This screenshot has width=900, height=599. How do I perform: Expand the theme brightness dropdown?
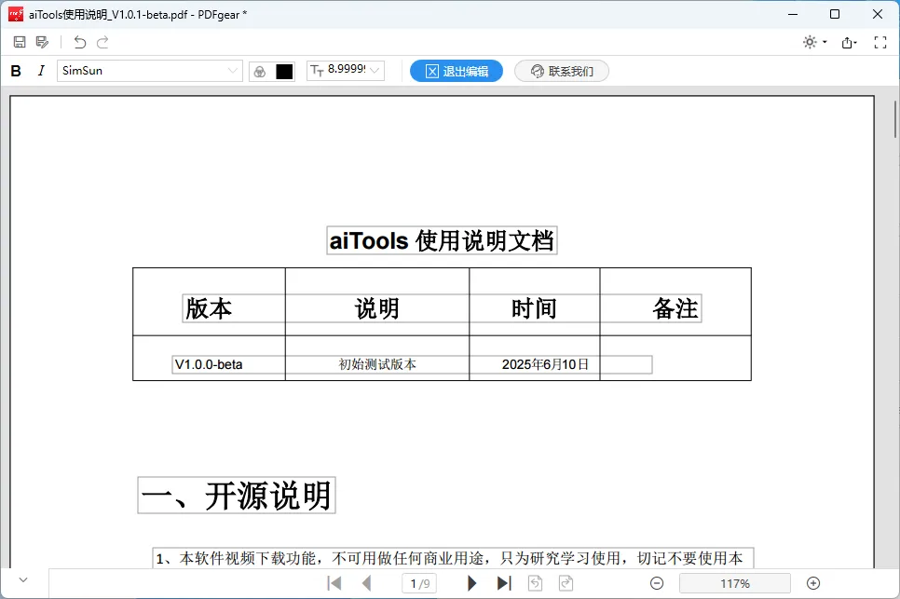tap(825, 43)
